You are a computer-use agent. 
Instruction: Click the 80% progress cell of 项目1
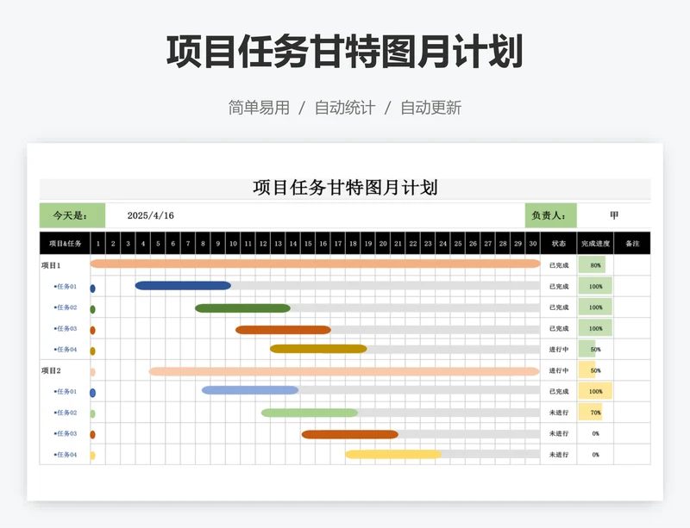595,265
